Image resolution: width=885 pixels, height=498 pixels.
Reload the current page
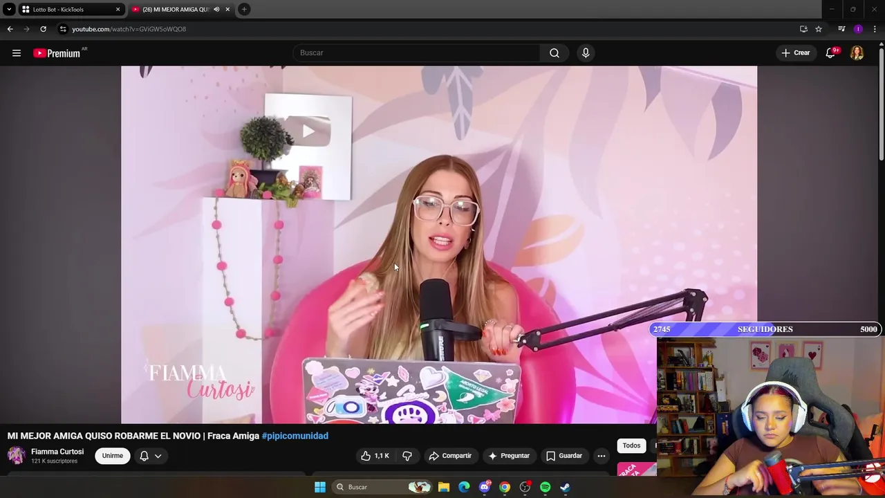tap(43, 29)
